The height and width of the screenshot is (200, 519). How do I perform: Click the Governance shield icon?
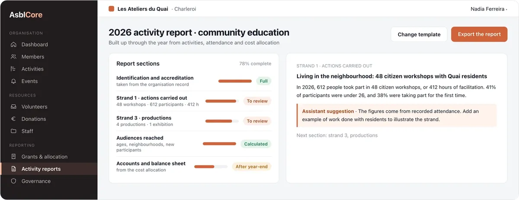coord(13,181)
